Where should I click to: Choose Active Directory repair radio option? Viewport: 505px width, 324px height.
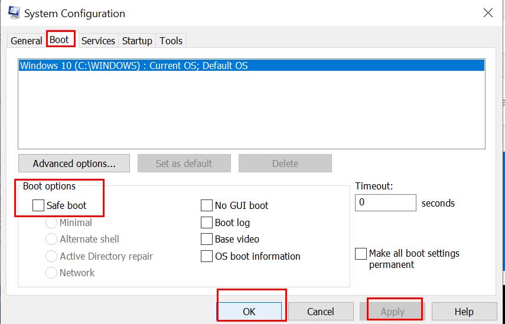click(x=51, y=256)
